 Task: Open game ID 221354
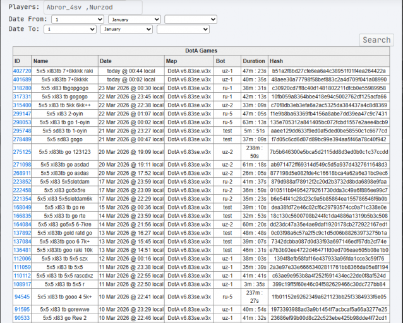[22, 199]
